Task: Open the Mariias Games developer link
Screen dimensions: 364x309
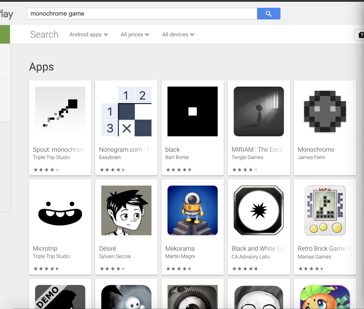Action: [314, 257]
